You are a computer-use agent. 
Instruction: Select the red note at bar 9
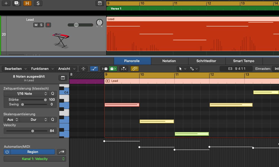click(122, 105)
